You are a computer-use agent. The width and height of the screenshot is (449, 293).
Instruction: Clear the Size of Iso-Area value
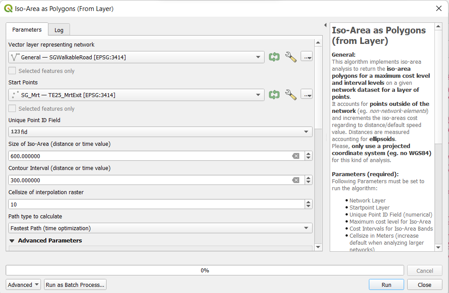[296, 156]
